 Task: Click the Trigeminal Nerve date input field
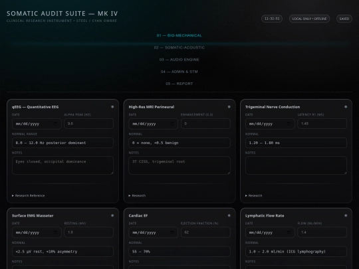pyautogui.click(x=270, y=124)
